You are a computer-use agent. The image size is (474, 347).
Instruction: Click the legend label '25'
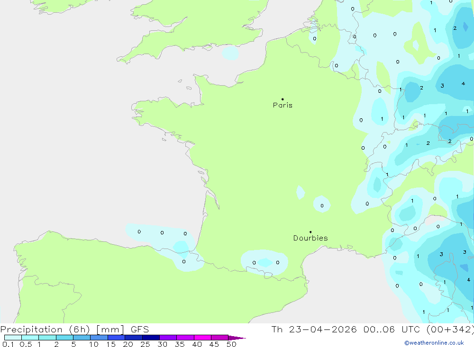click(x=146, y=344)
